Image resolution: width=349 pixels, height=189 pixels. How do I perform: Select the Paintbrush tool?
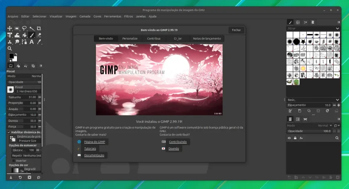(x=32, y=35)
